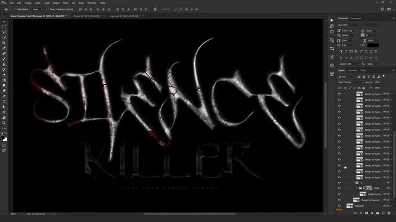
Task: Select the Rectangular Marquee tool
Action: (4, 27)
